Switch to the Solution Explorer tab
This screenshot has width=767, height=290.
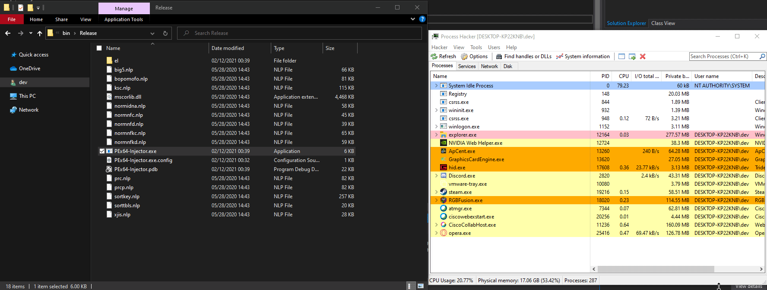(x=626, y=23)
